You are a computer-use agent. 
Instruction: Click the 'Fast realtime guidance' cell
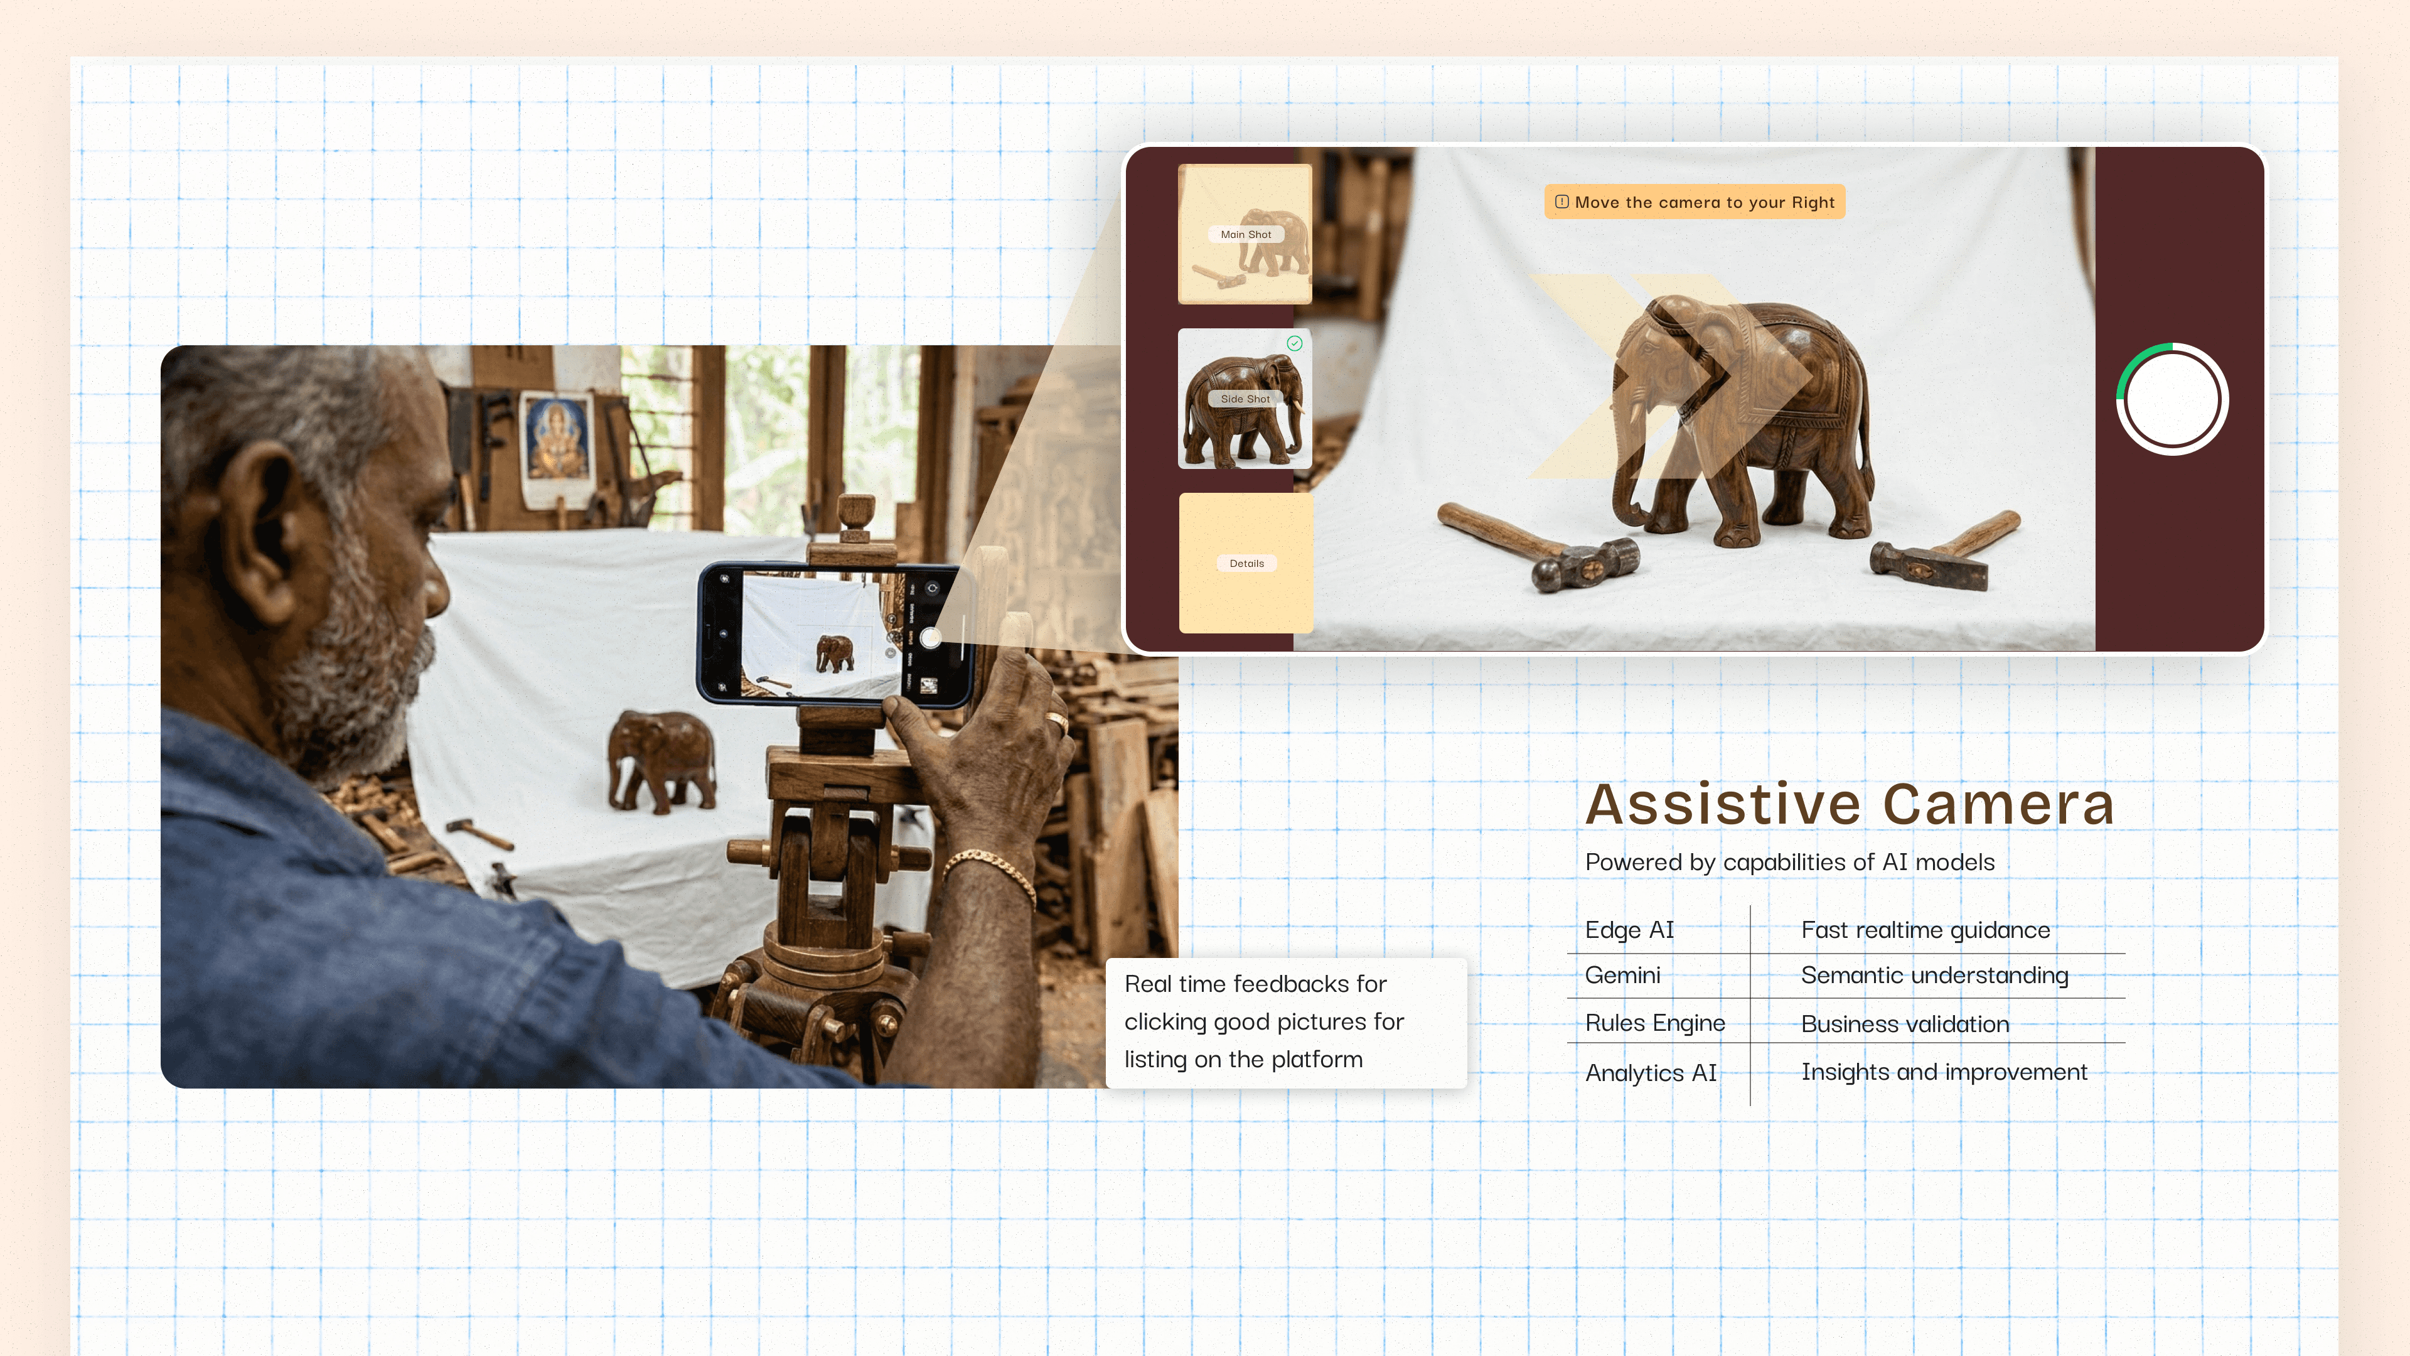click(1925, 930)
